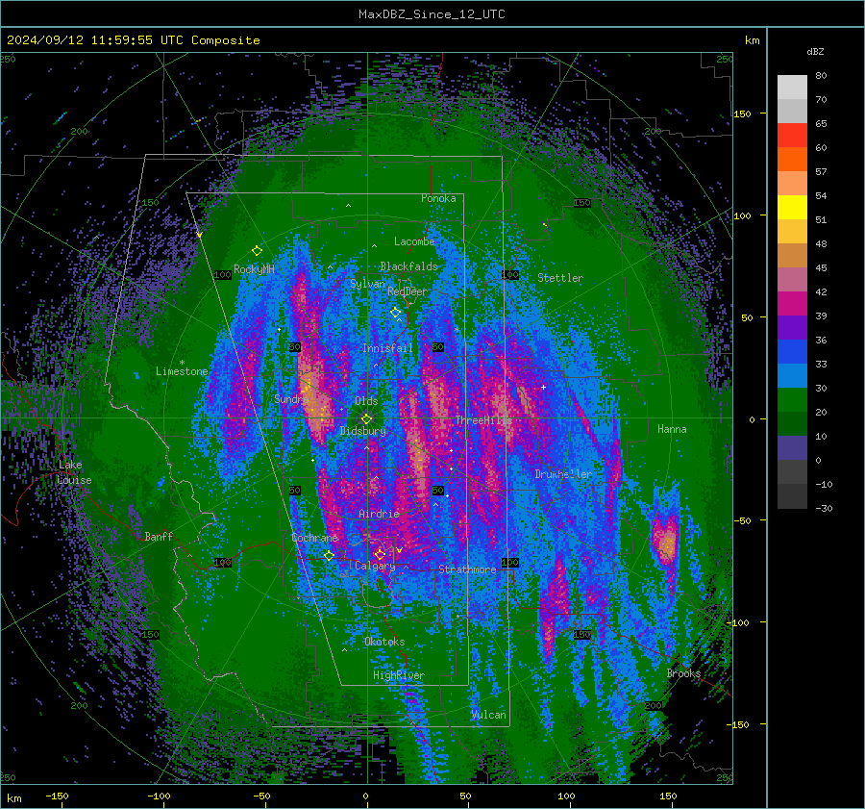Click the Vulcan label
Viewport: 865px width, 809px height.
point(489,715)
